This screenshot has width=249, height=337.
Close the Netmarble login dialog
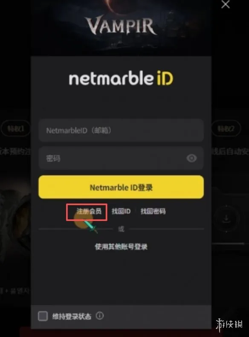(226, 4)
